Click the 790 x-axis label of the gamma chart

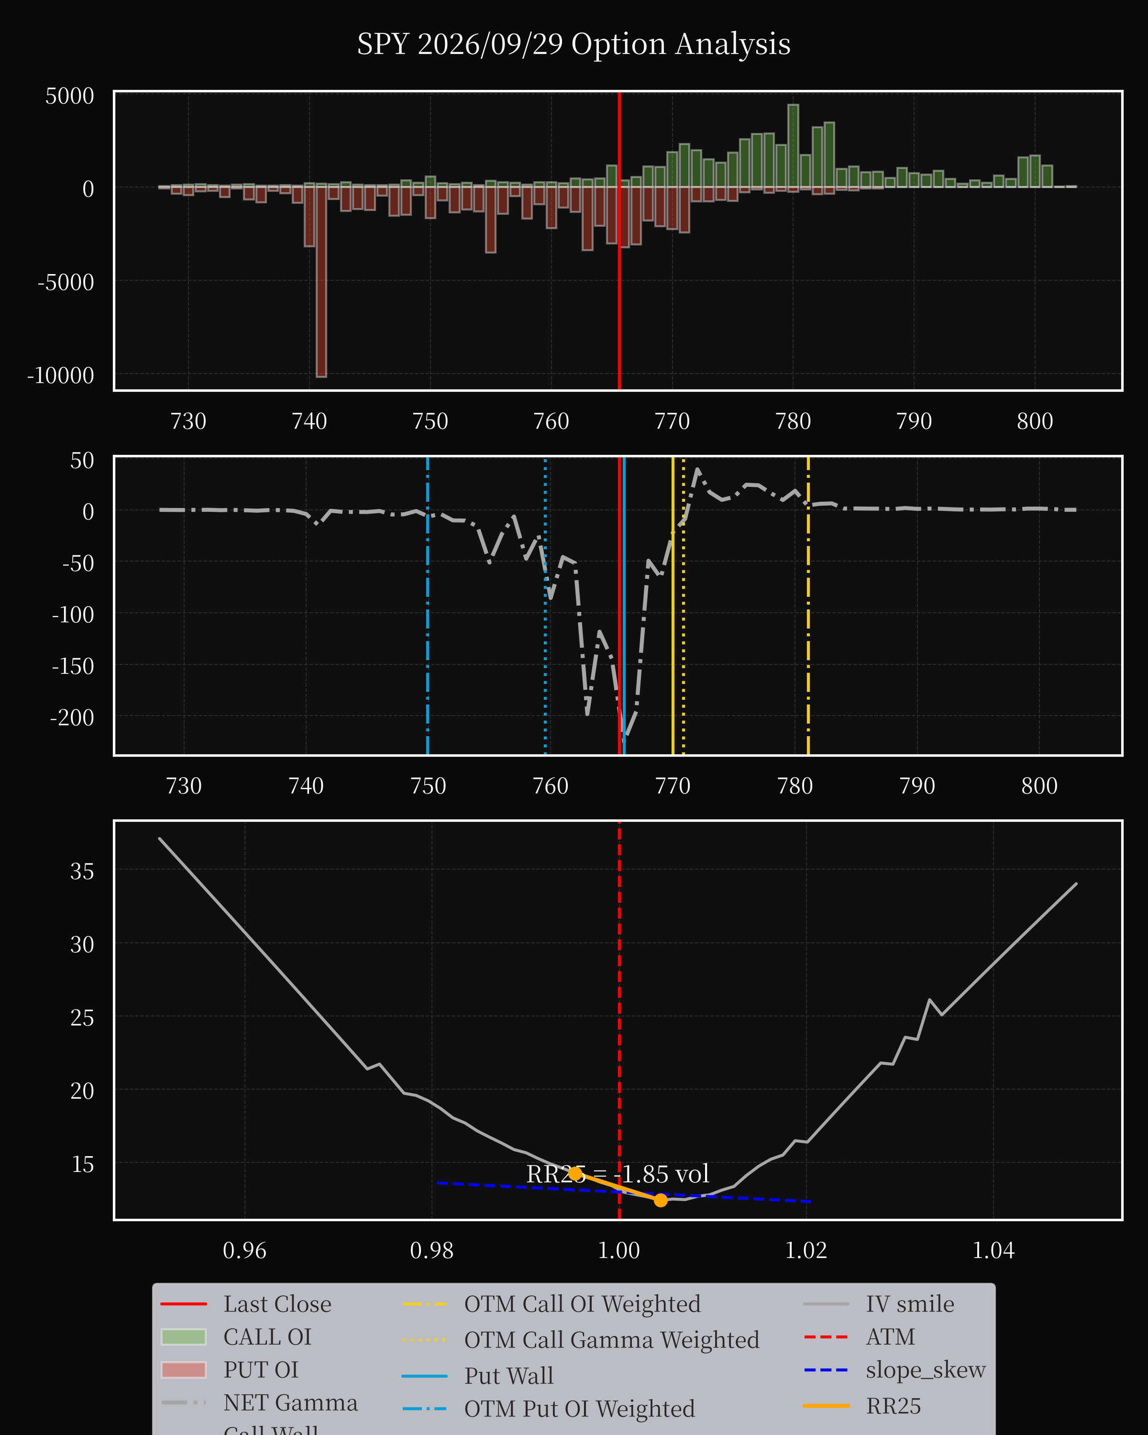point(917,786)
